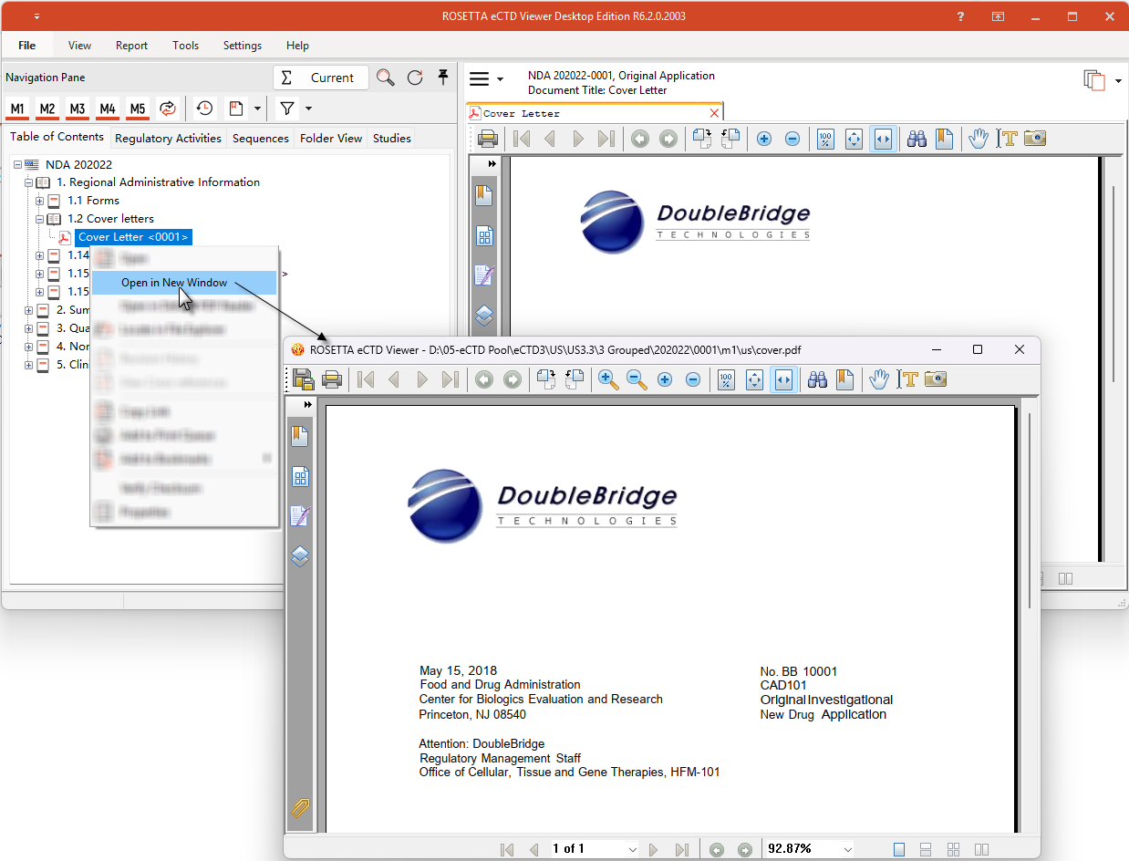
Task: Select the Table of Contents tab
Action: click(x=57, y=137)
